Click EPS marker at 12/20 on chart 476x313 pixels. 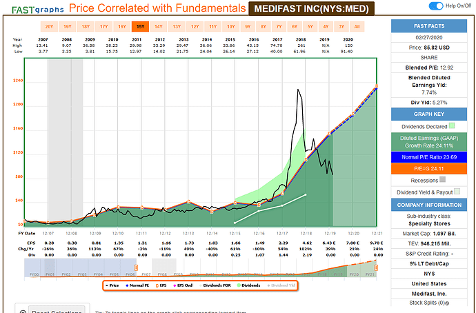coord(353,114)
